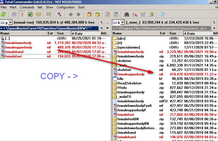Screen dimensions: 218x141
Task: Click the pack files gift-box icon
Action: (x=89, y=14)
